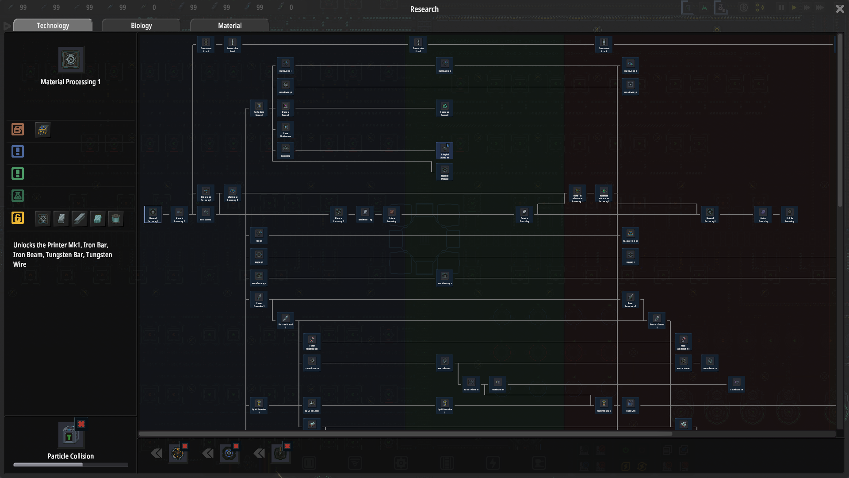
Task: Select the Material Processing 2 node
Action: click(x=180, y=214)
